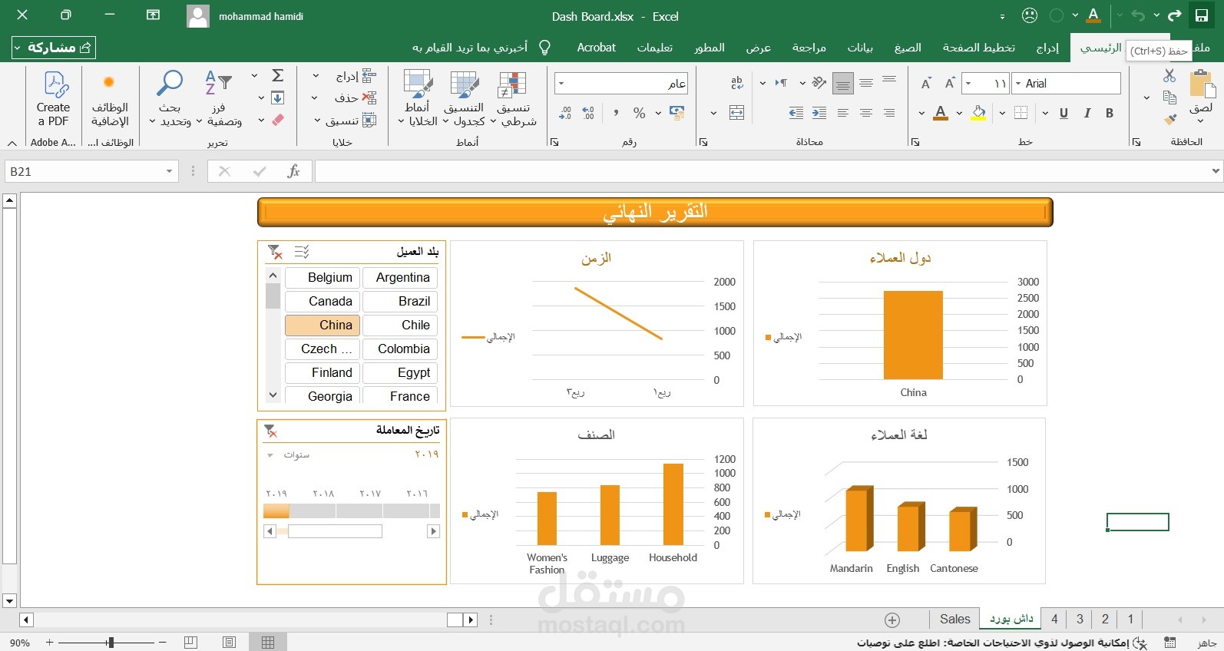Image resolution: width=1224 pixels, height=651 pixels.
Task: Toggle Wrap Text button
Action: point(737,83)
